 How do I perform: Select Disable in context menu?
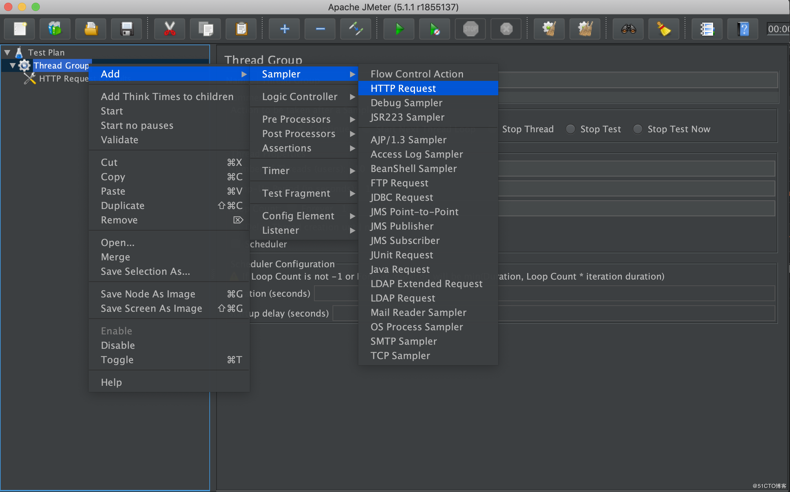tap(169, 345)
